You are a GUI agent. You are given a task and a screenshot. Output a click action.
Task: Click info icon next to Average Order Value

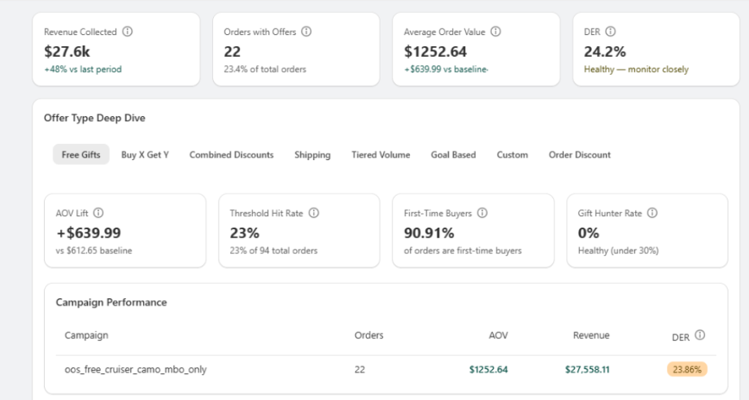[496, 32]
